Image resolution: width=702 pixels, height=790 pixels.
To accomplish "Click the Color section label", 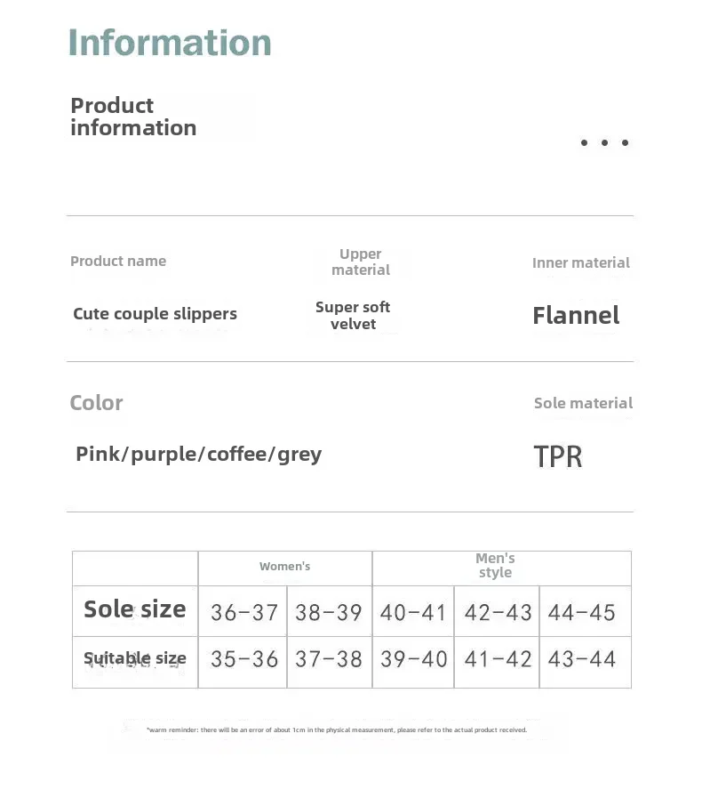I will [96, 403].
